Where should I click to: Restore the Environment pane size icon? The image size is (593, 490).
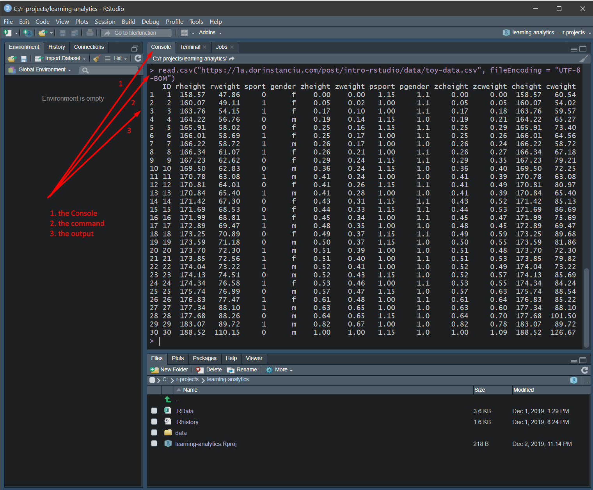(135, 48)
